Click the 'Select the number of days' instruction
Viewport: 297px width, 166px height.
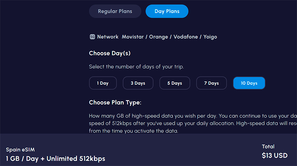(136, 67)
